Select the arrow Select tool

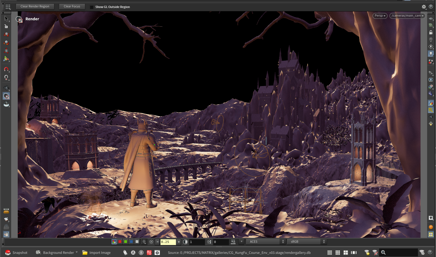click(6, 19)
